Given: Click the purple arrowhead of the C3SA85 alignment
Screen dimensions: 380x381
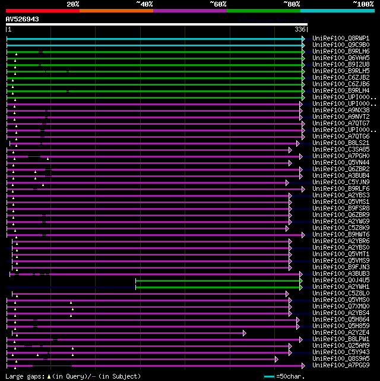Looking at the screenshot, I should [290, 150].
